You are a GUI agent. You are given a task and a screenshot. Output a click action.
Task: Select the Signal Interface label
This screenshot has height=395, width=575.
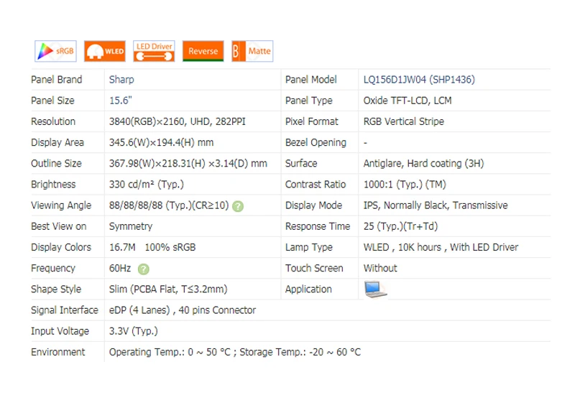click(65, 310)
